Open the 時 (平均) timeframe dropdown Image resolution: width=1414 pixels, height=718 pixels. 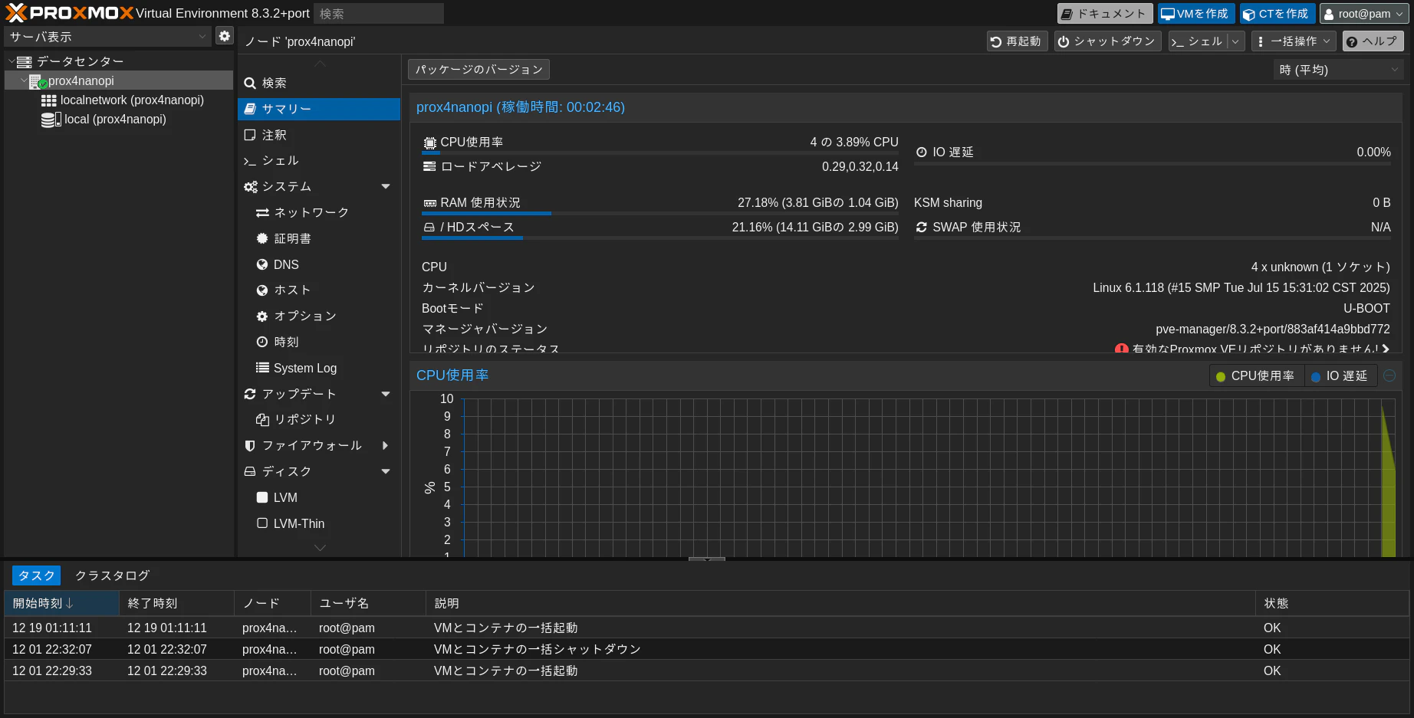1338,70
